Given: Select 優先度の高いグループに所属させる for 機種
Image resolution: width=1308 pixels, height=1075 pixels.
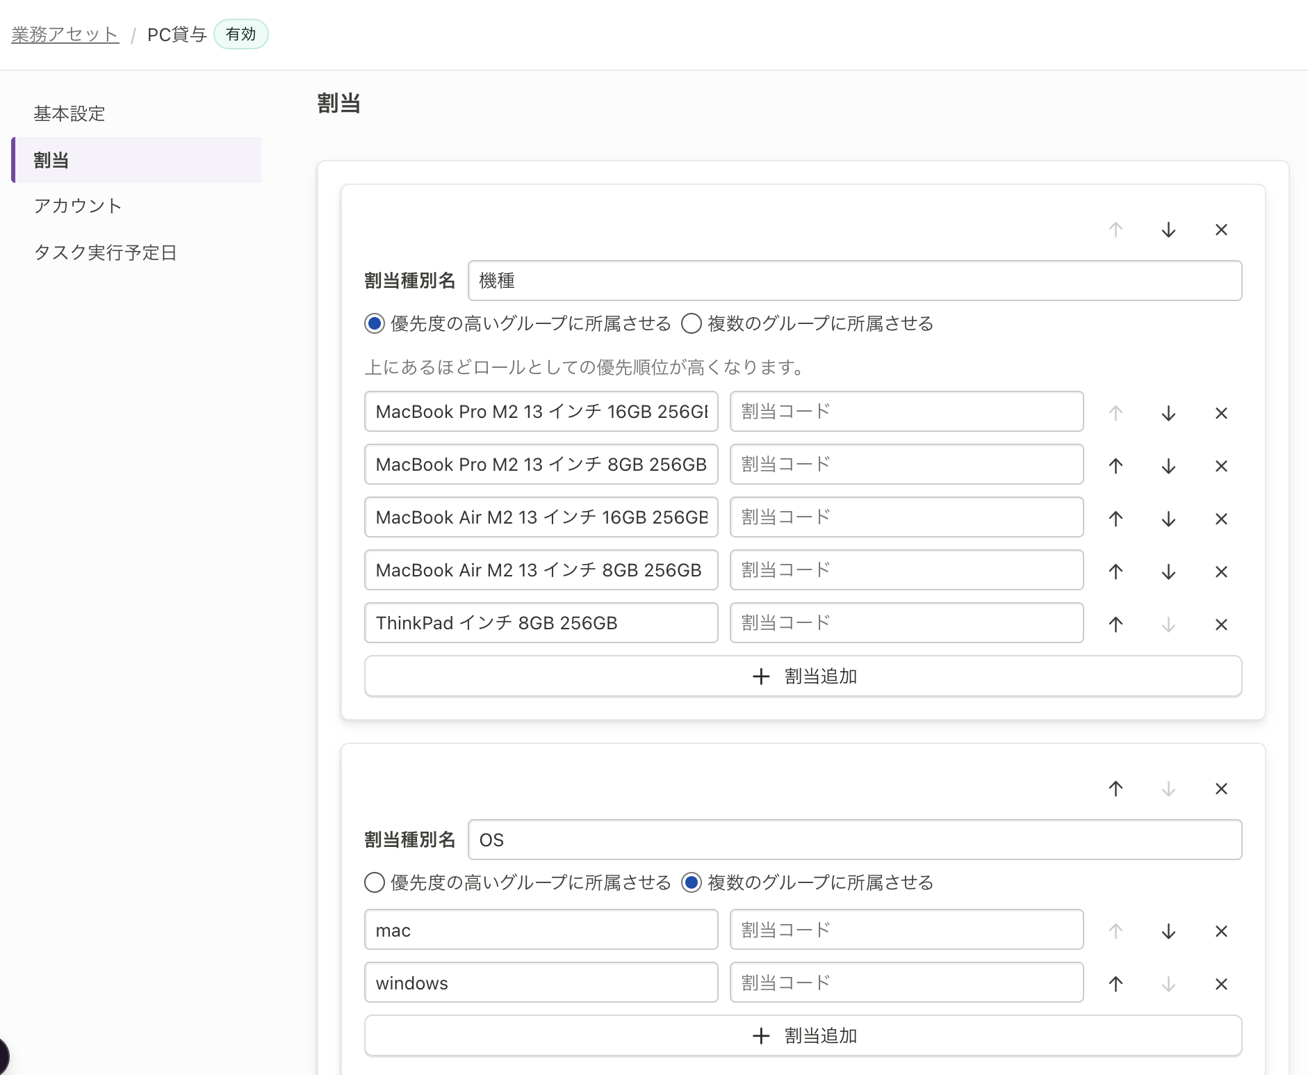Looking at the screenshot, I should [375, 324].
